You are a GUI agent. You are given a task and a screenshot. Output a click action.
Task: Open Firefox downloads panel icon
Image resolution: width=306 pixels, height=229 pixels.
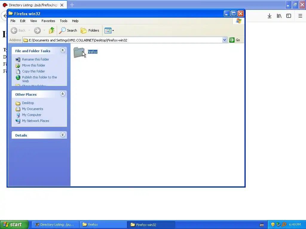270,16
